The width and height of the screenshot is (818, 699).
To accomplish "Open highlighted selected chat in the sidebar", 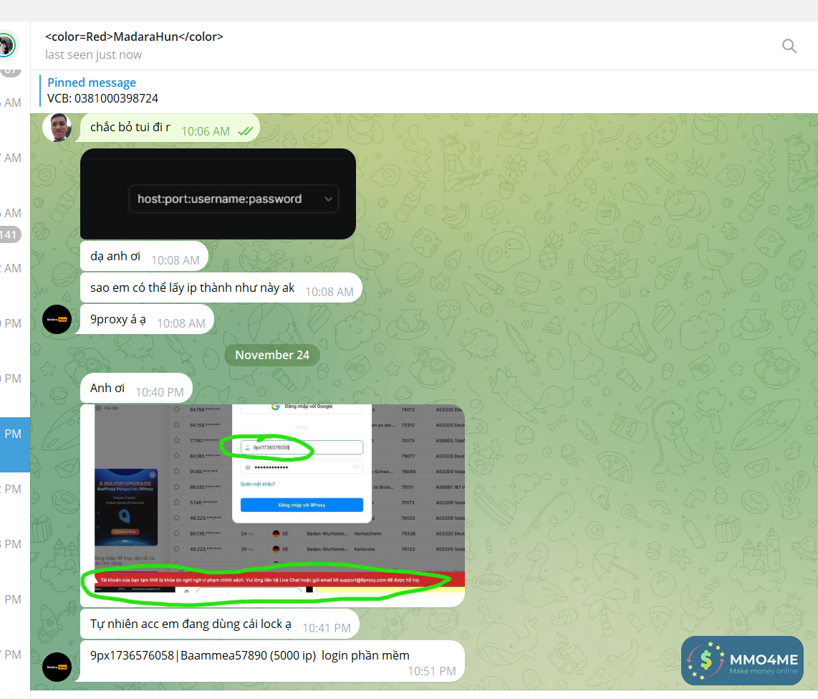I will pyautogui.click(x=15, y=444).
